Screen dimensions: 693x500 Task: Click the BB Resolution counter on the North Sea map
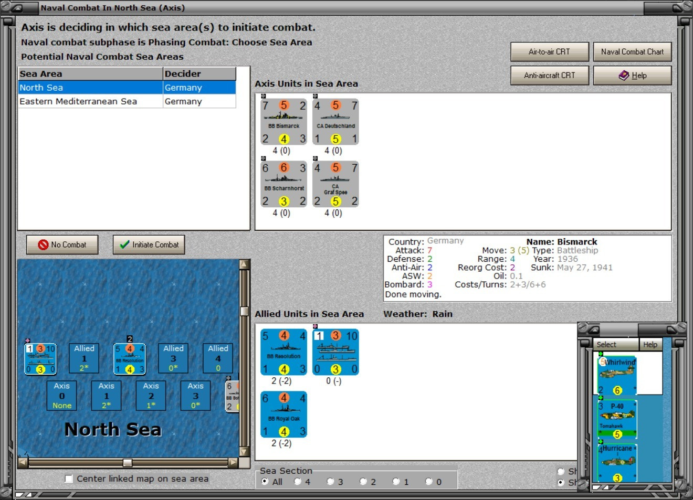point(130,359)
